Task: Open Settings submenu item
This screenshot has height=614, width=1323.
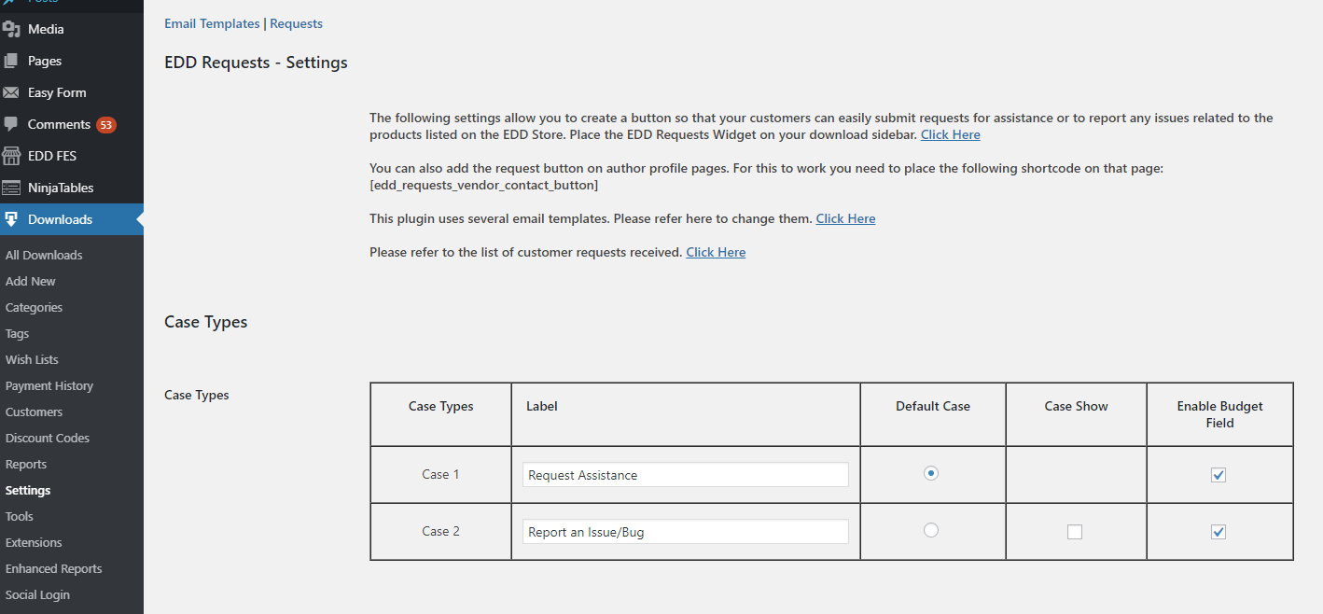Action: click(x=28, y=490)
